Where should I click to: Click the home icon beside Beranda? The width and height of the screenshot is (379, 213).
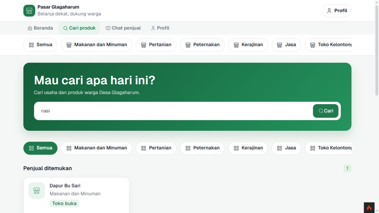(30, 28)
